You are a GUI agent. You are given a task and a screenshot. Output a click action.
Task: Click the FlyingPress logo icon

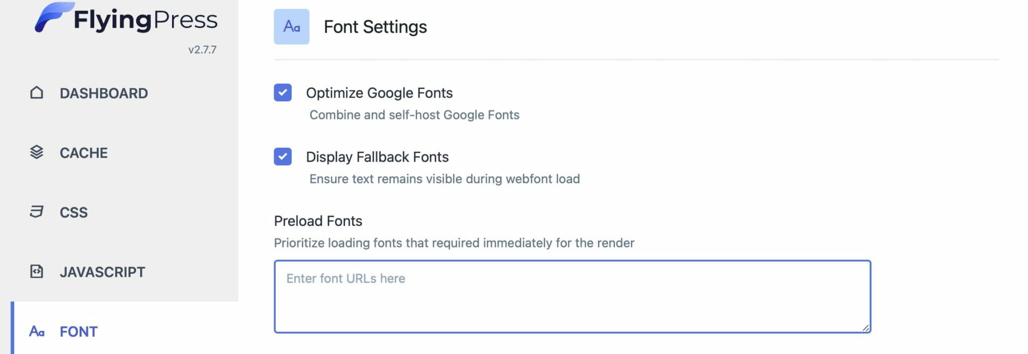(x=53, y=17)
